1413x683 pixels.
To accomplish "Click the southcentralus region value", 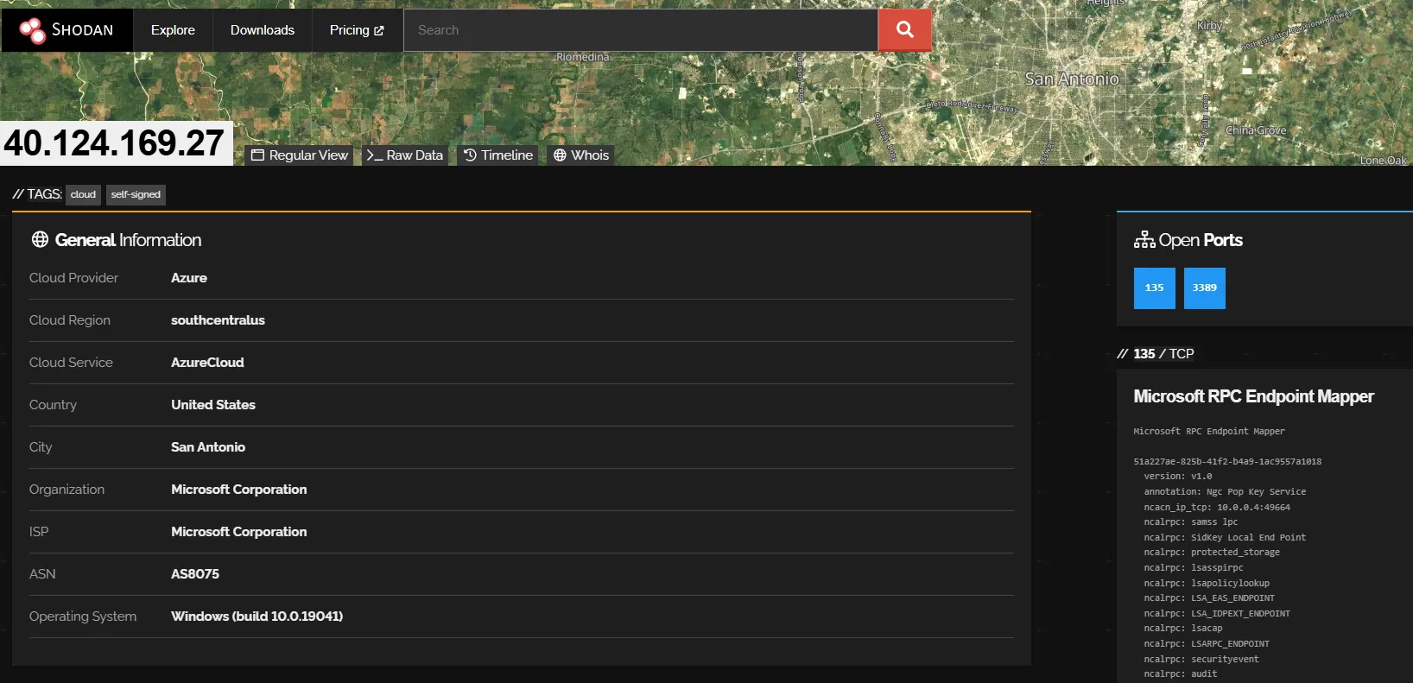I will click(x=218, y=320).
